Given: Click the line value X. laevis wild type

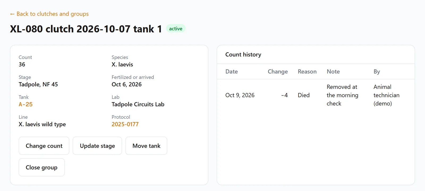Looking at the screenshot, I should tap(42, 124).
